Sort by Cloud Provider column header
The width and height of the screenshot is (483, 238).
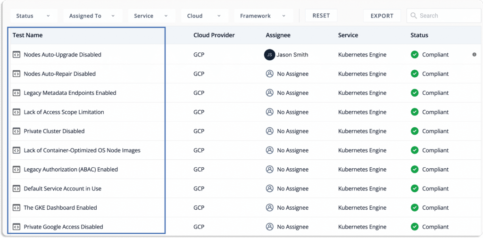214,35
